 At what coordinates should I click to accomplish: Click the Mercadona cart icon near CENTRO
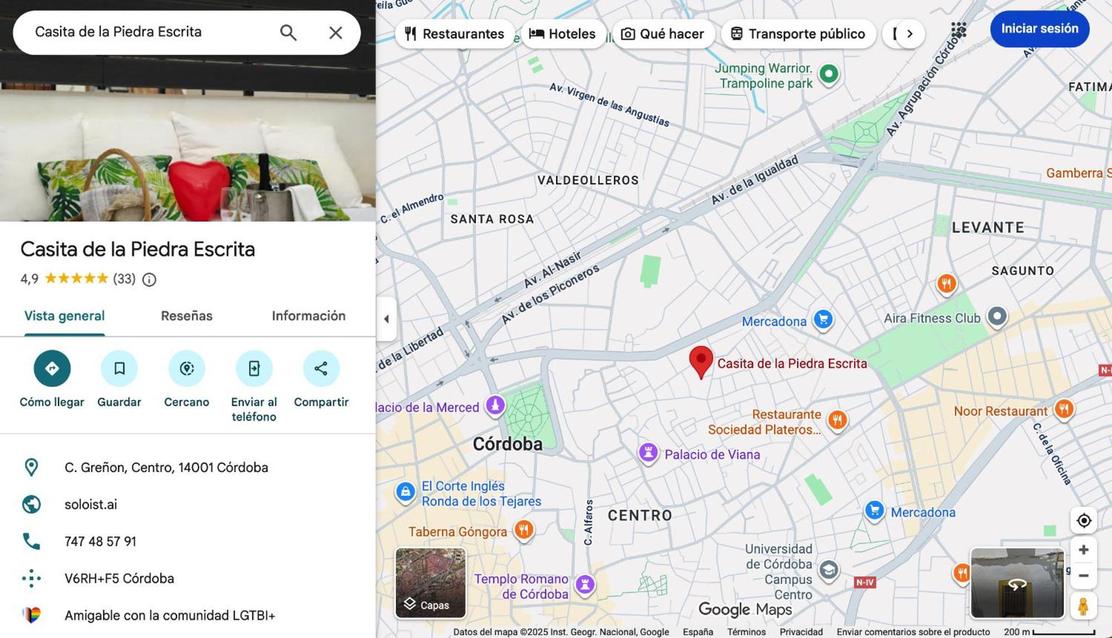point(875,511)
